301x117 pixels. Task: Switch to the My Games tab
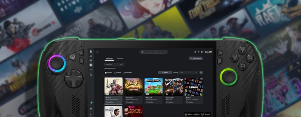point(109,58)
